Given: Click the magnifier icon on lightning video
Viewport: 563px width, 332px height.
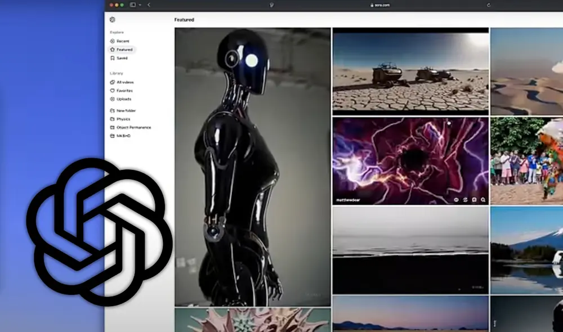Looking at the screenshot, I should (x=483, y=199).
